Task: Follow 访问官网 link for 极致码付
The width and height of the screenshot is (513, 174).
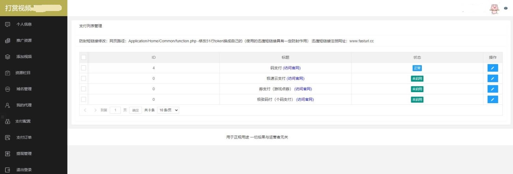Action: [305, 99]
